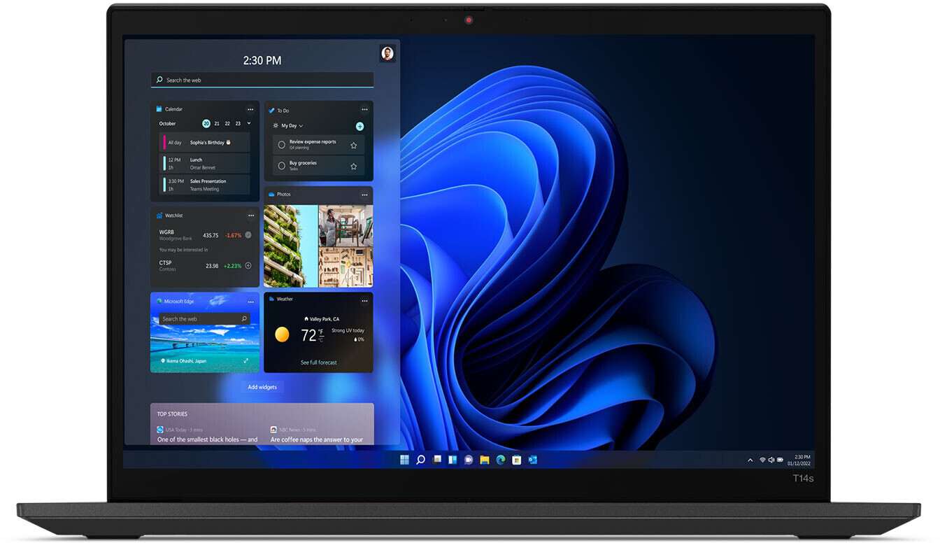Viewport: 940px width, 543px height.
Task: Click the To Do widget checkmark icon
Action: click(272, 110)
